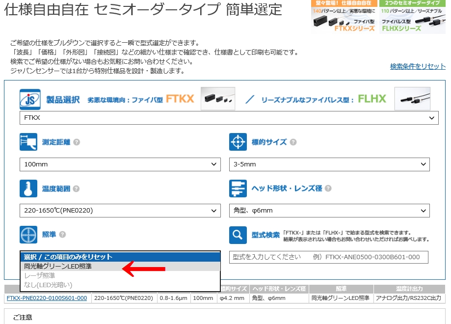Screen dimensions: 451x324
Task: Click the 0.8-1.6μm wavelength cell
Action: click(173, 298)
